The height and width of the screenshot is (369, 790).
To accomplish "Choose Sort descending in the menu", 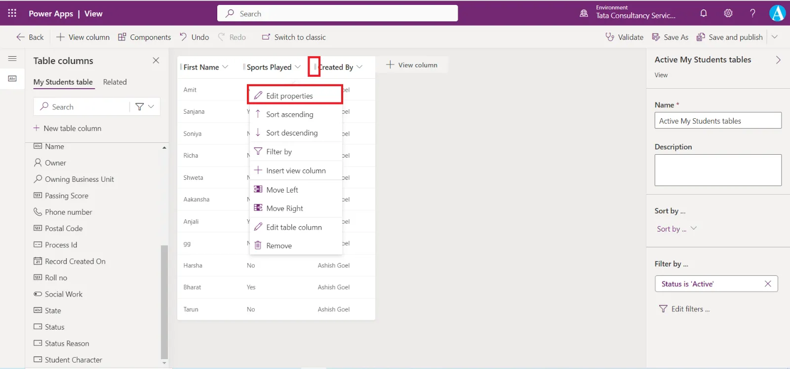I will [291, 133].
